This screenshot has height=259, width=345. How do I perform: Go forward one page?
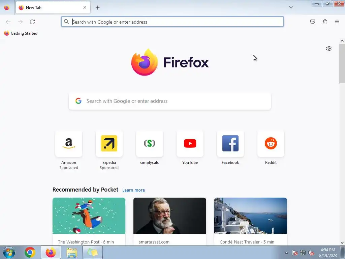tap(20, 22)
